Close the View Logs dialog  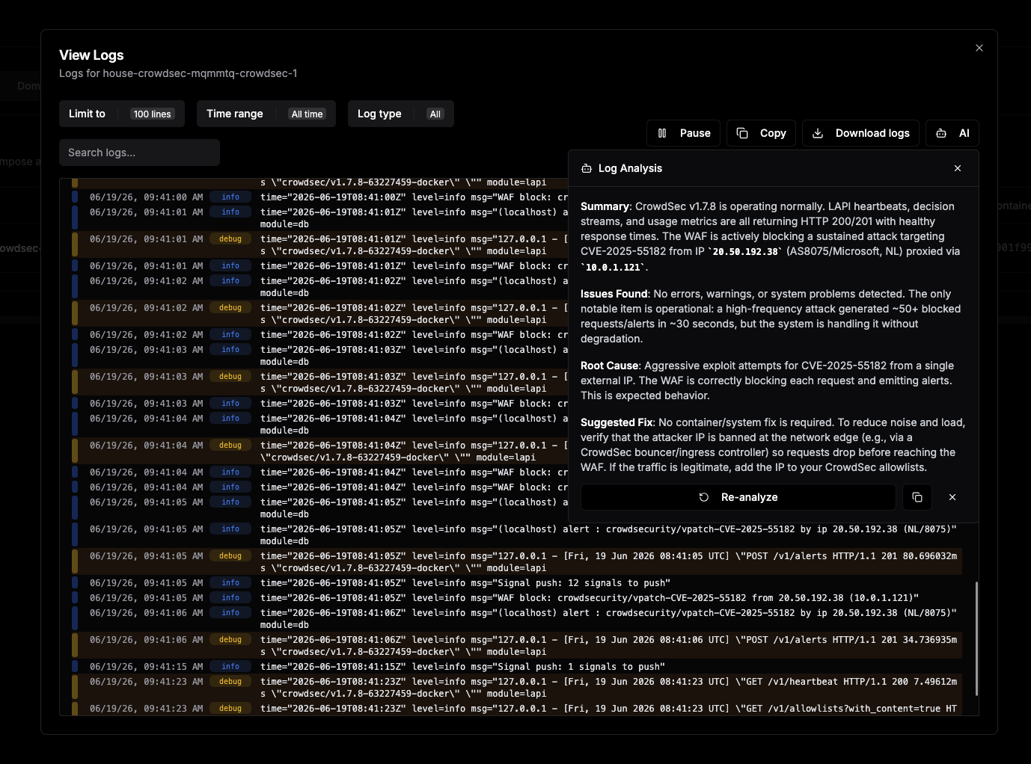click(x=979, y=48)
